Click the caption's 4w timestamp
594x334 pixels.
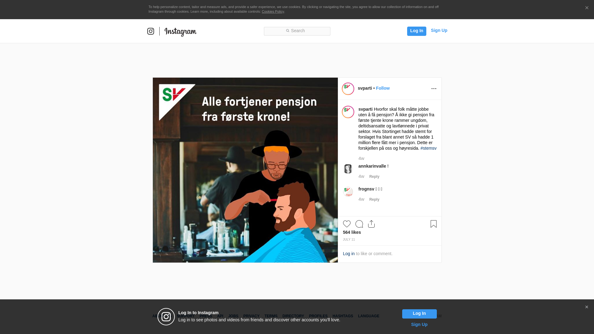[361, 158]
